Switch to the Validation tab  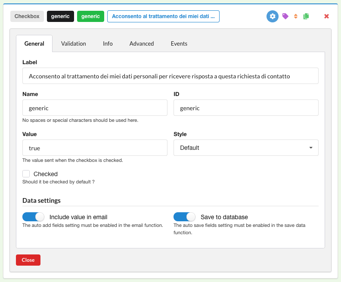click(74, 43)
